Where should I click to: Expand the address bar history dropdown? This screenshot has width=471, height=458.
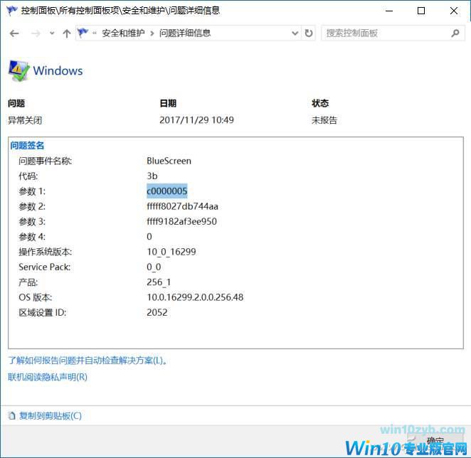[295, 33]
